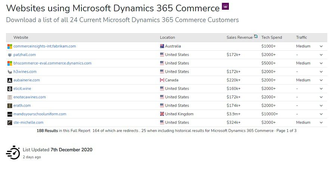Click the US flag in the ste-michelle.com row
Viewport: 336px width, 171px height.
(162, 123)
